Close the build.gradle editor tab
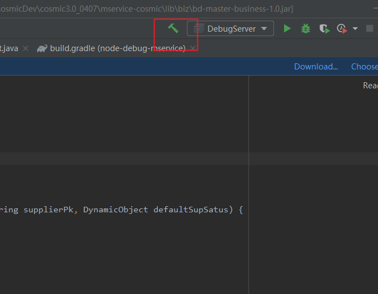Viewport: 378px width, 294px height. (x=193, y=48)
